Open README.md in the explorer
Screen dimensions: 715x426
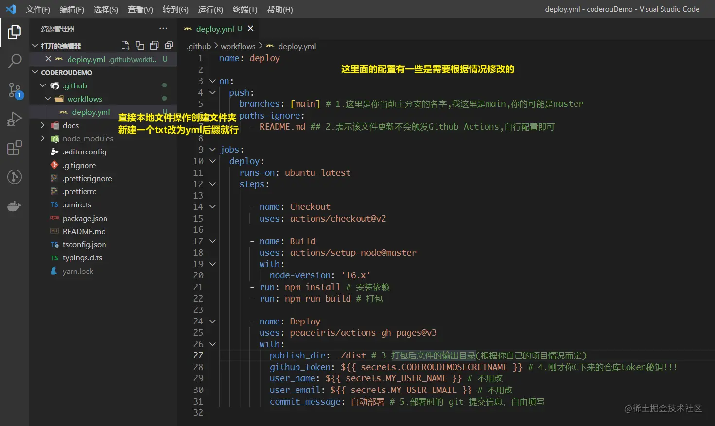pyautogui.click(x=84, y=231)
